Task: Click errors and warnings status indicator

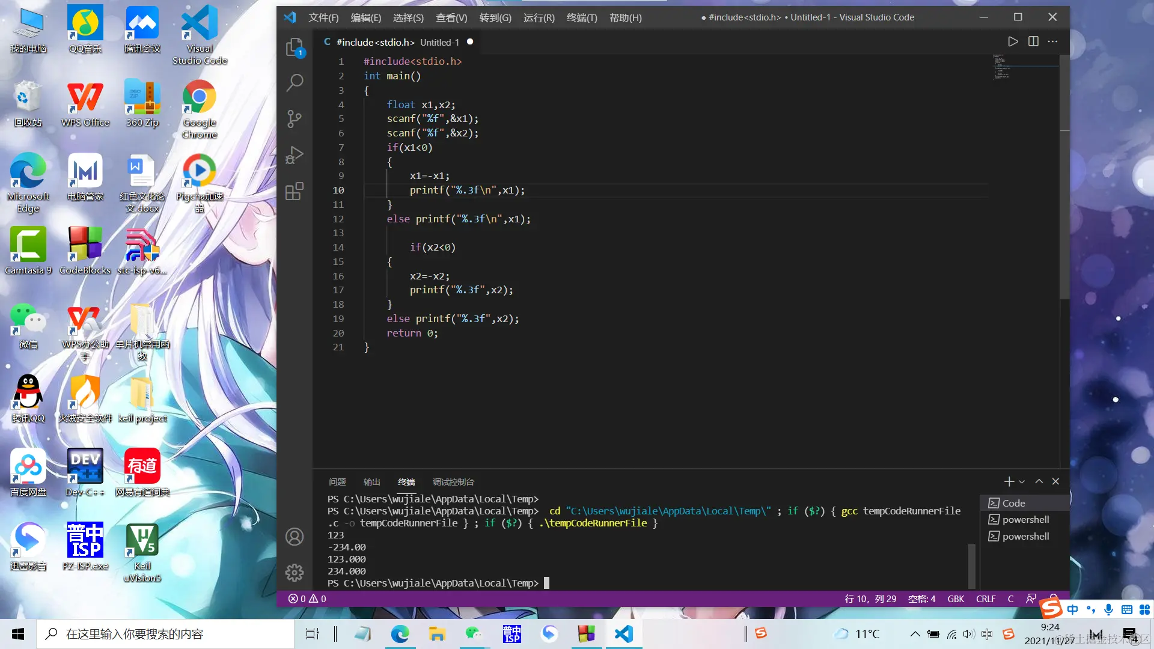Action: [307, 599]
